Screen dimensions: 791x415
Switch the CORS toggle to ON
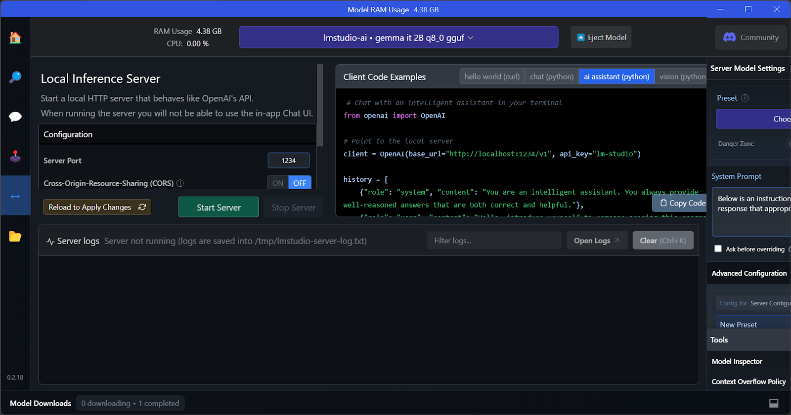coord(278,183)
